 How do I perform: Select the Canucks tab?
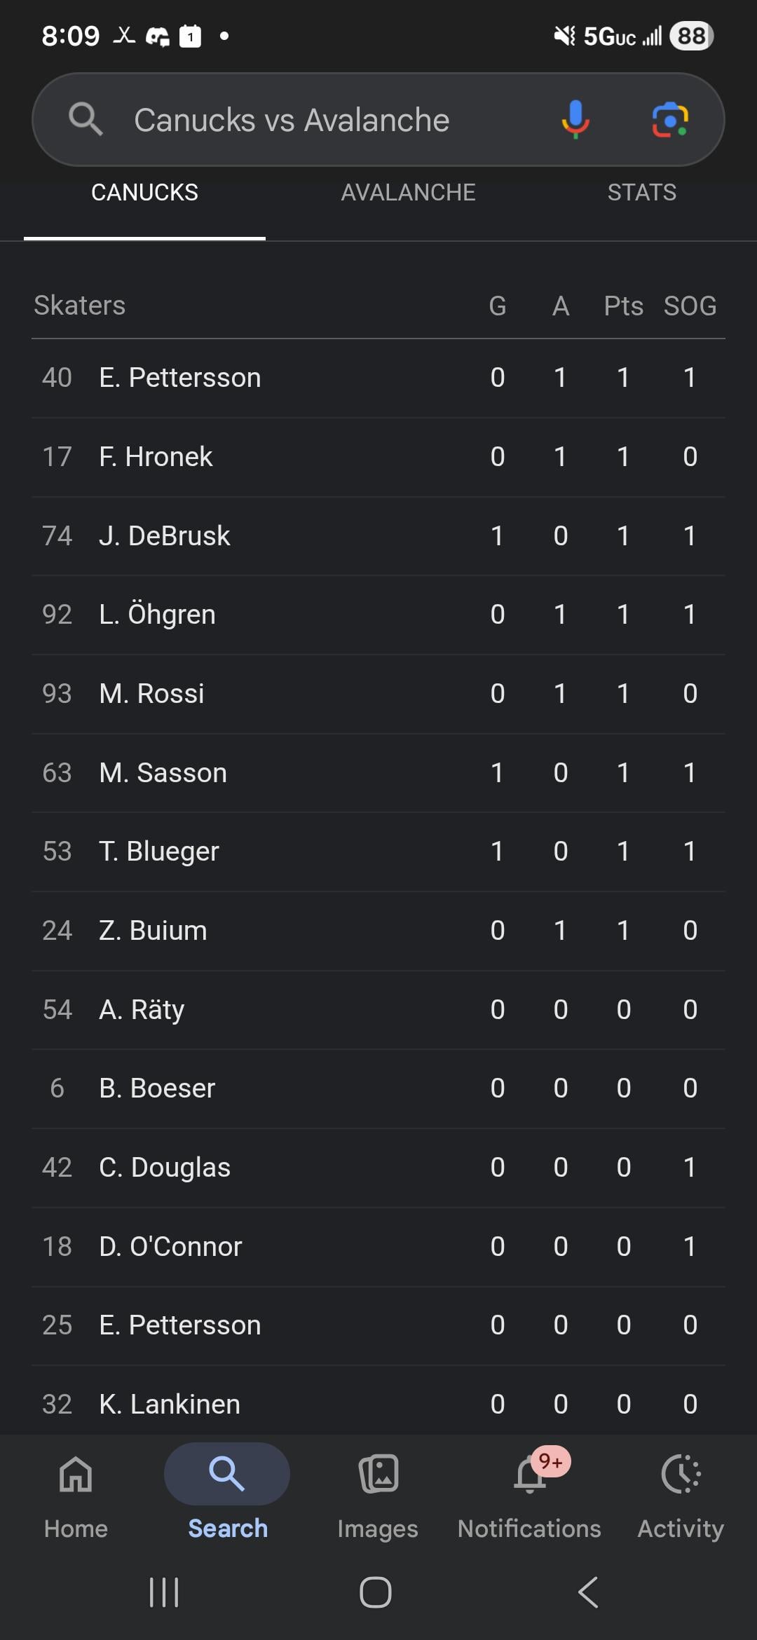tap(144, 193)
